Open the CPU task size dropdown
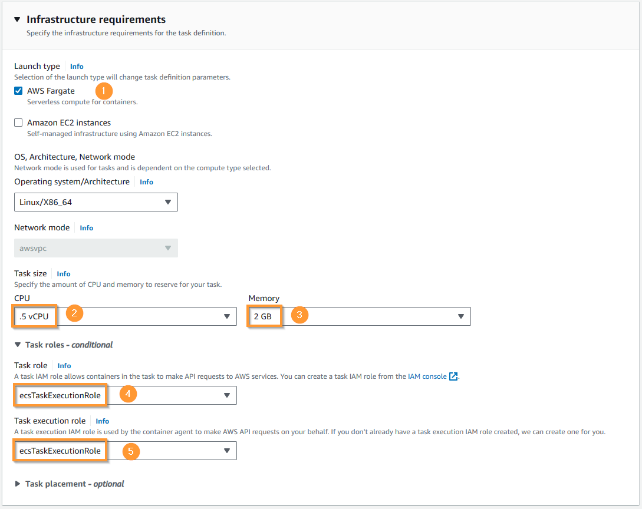 pyautogui.click(x=126, y=316)
